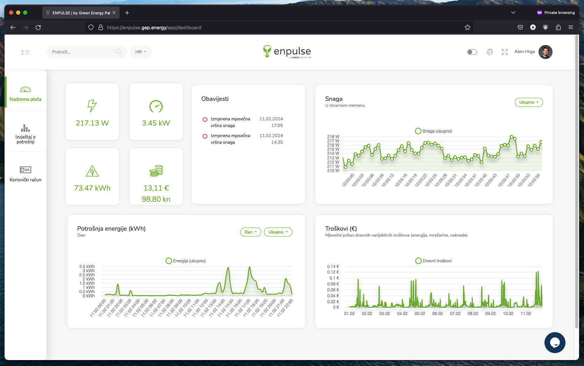Bookmark this page with the star
The image size is (584, 366).
pyautogui.click(x=467, y=27)
